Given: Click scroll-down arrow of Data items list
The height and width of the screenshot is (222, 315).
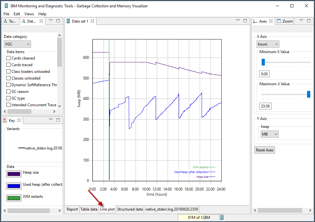Looking at the screenshot, I should coord(59,106).
